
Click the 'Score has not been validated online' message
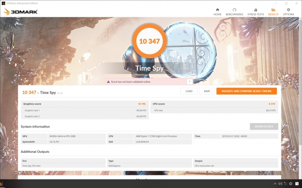[x=131, y=82]
